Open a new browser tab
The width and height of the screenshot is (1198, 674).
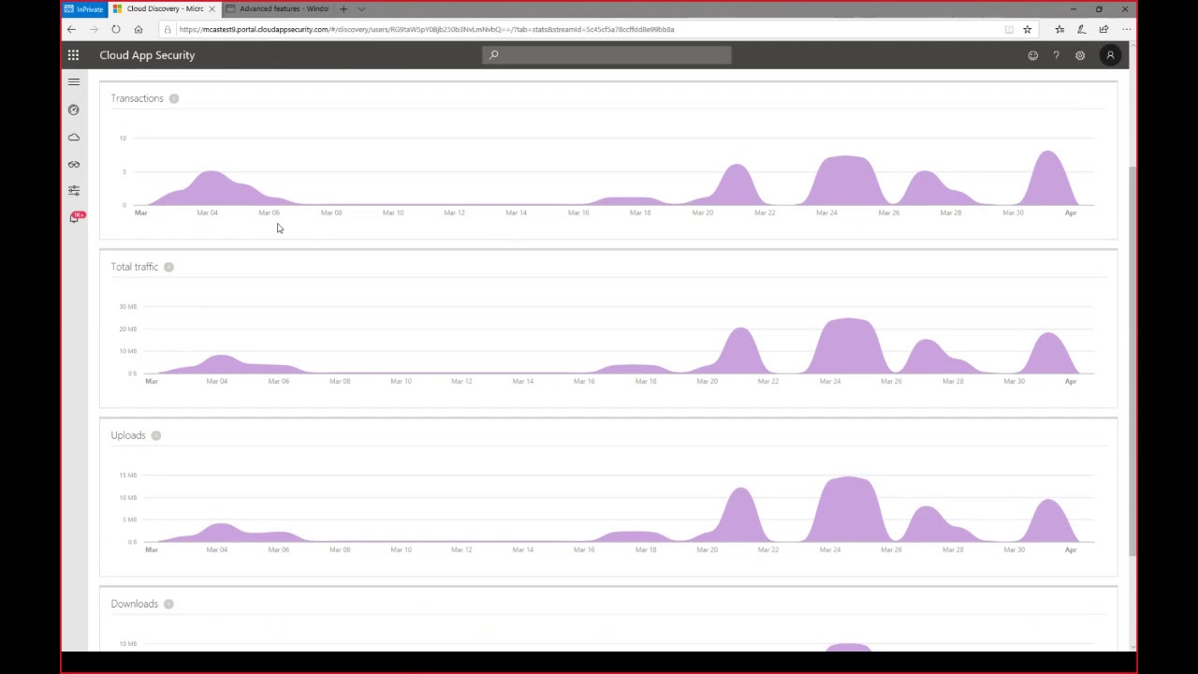pyautogui.click(x=343, y=9)
